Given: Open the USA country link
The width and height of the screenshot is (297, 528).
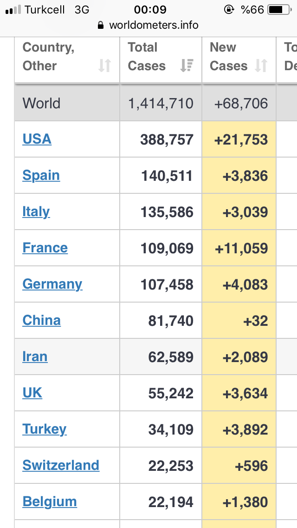Looking at the screenshot, I should (37, 139).
